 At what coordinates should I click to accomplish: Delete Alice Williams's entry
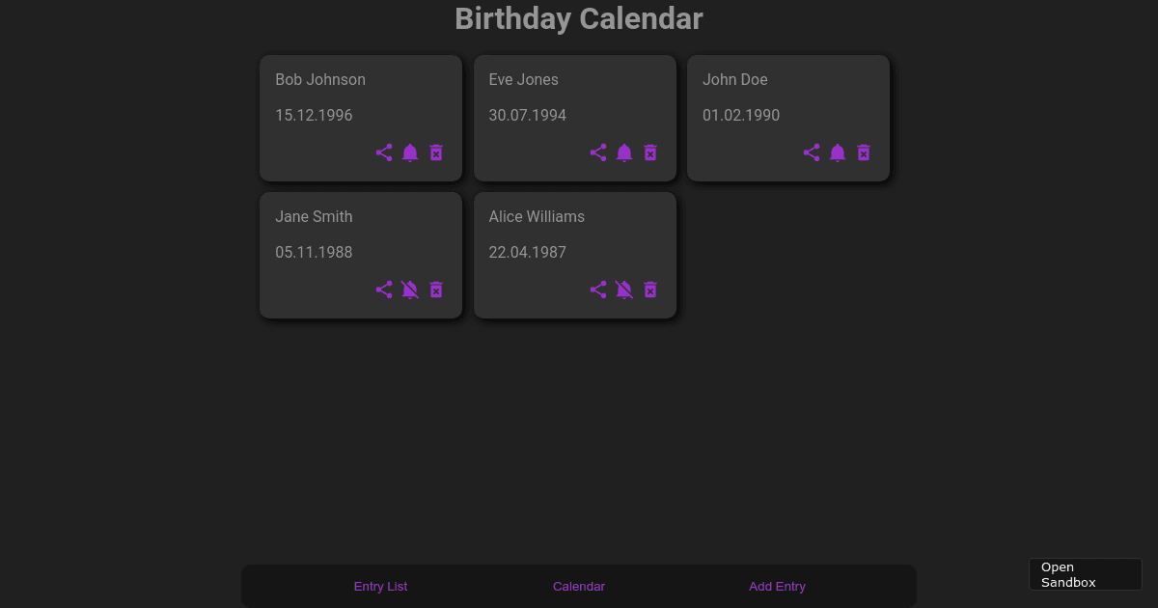pyautogui.click(x=650, y=290)
